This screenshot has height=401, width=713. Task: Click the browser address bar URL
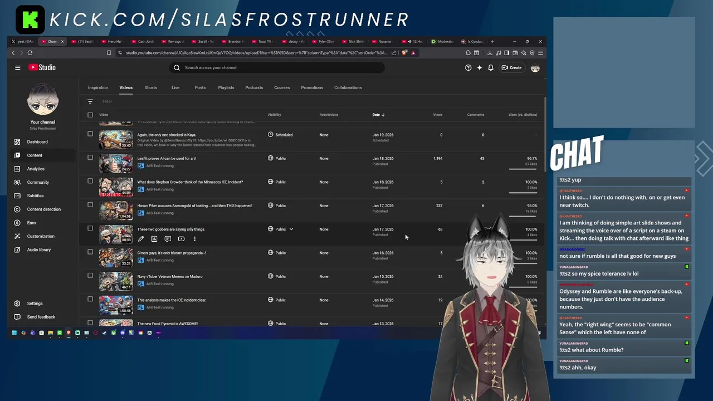256,53
